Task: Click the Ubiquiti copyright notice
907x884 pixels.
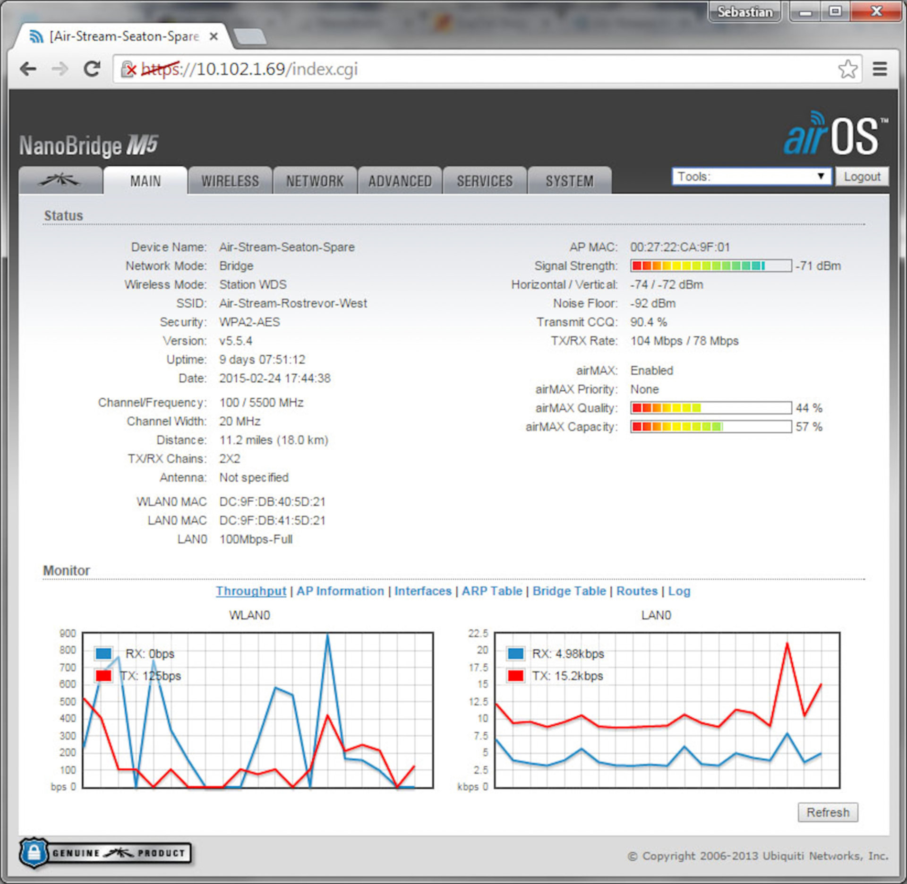Action: 758,856
